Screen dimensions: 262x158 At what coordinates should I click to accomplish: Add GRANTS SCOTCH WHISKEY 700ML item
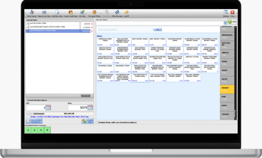point(105,51)
